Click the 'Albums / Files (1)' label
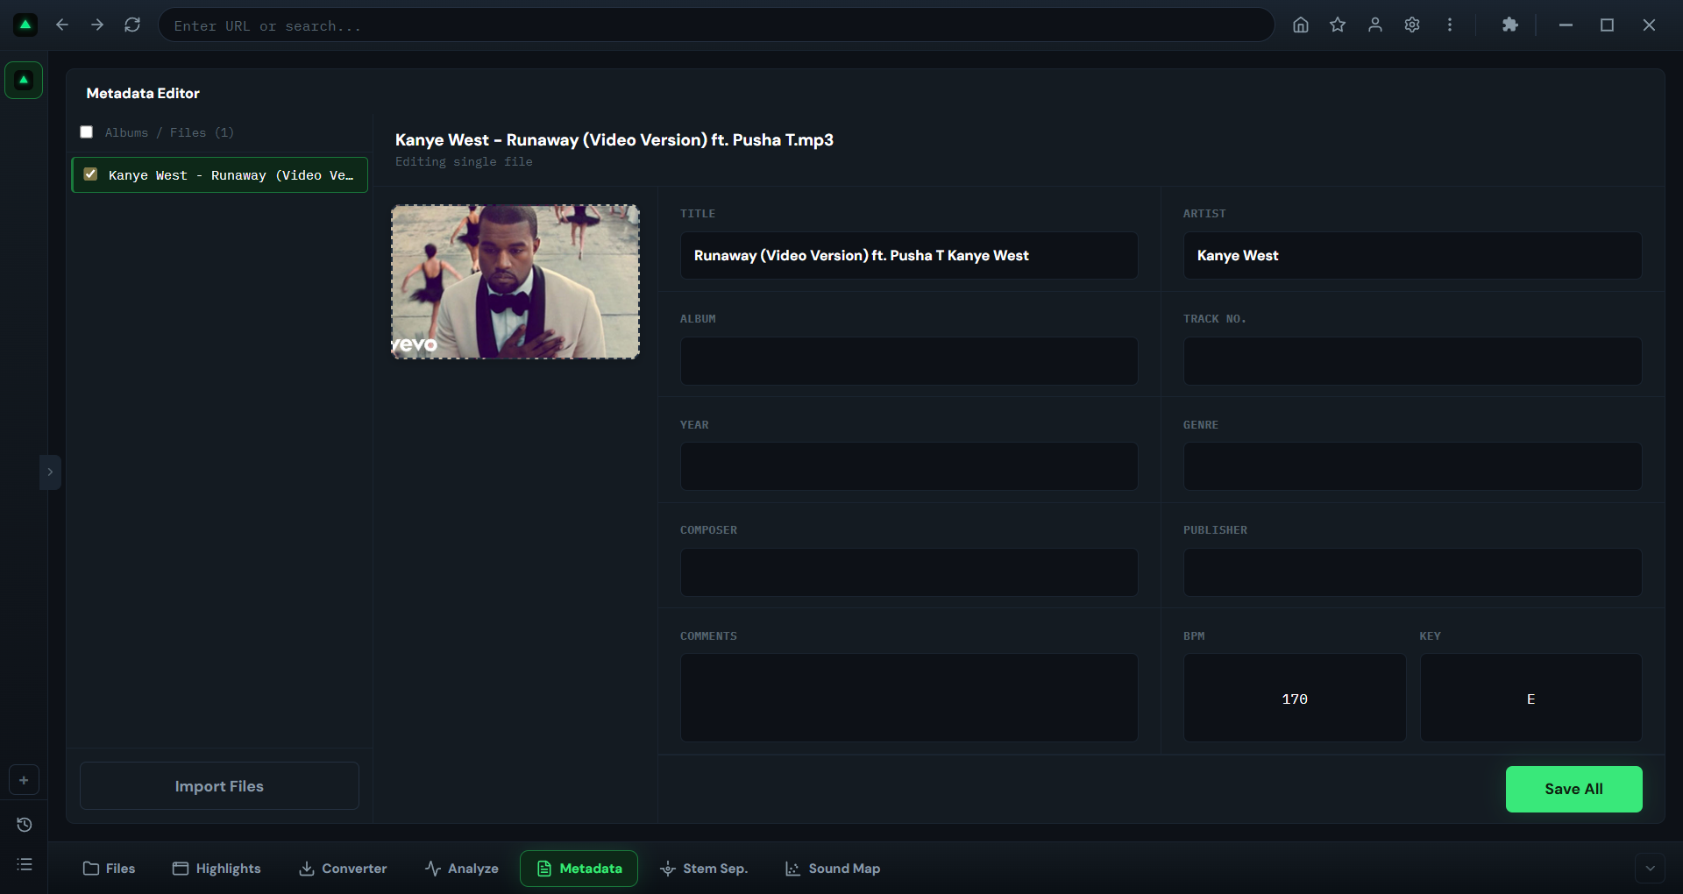The height and width of the screenshot is (894, 1683). [x=169, y=132]
